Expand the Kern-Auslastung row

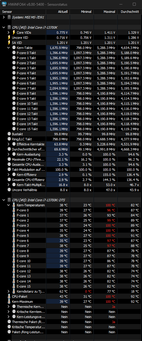(x=8, y=154)
